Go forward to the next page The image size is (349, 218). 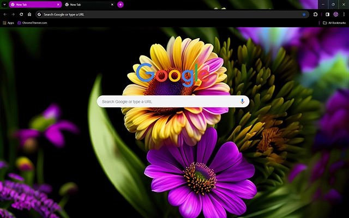pyautogui.click(x=13, y=15)
